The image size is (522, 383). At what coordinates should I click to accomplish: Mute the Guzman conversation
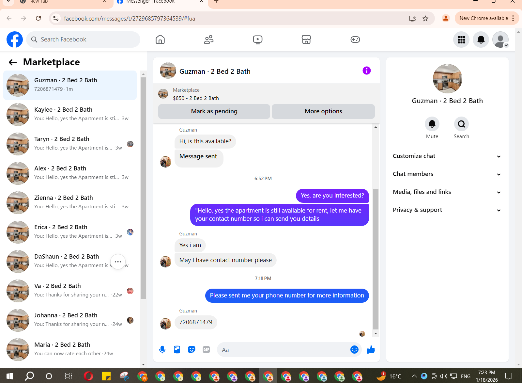[x=432, y=124]
